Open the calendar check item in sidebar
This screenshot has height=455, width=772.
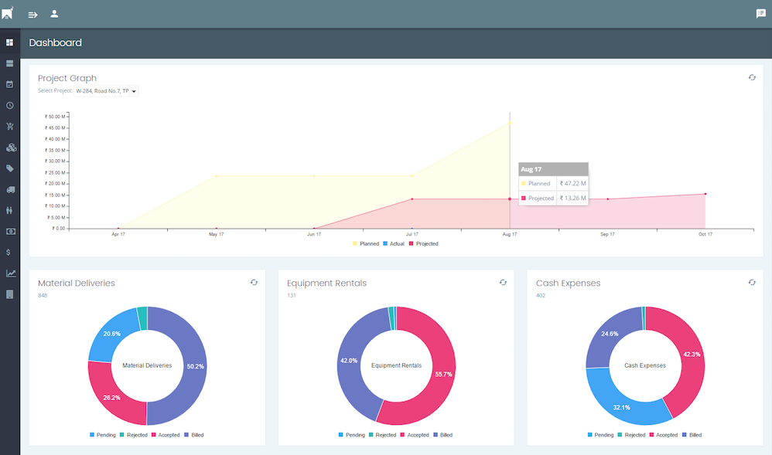pos(10,84)
